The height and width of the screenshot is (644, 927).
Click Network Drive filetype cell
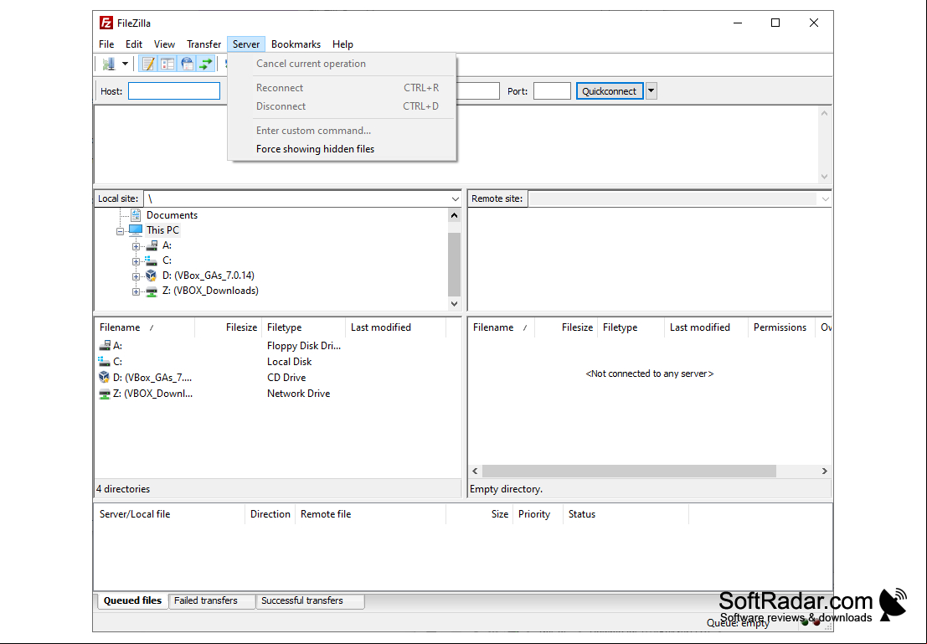pos(299,394)
